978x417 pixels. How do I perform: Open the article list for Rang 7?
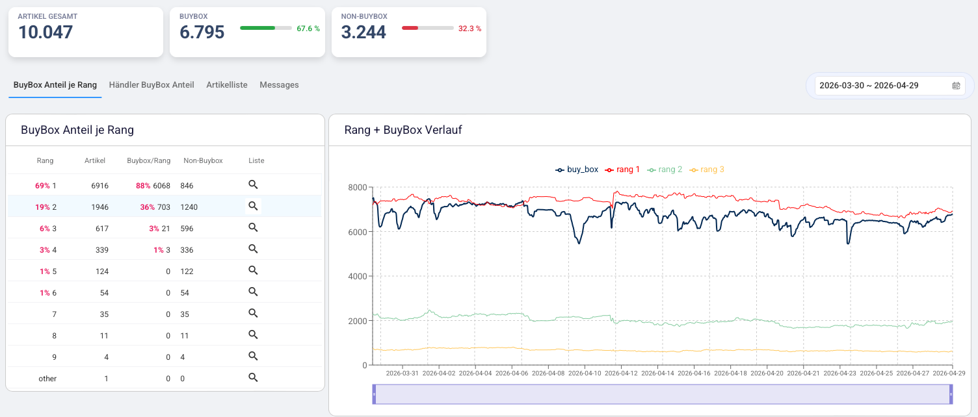tap(254, 313)
